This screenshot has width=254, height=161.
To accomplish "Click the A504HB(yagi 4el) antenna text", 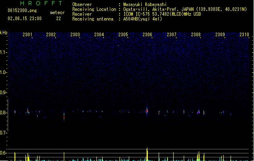I will coord(143,19).
